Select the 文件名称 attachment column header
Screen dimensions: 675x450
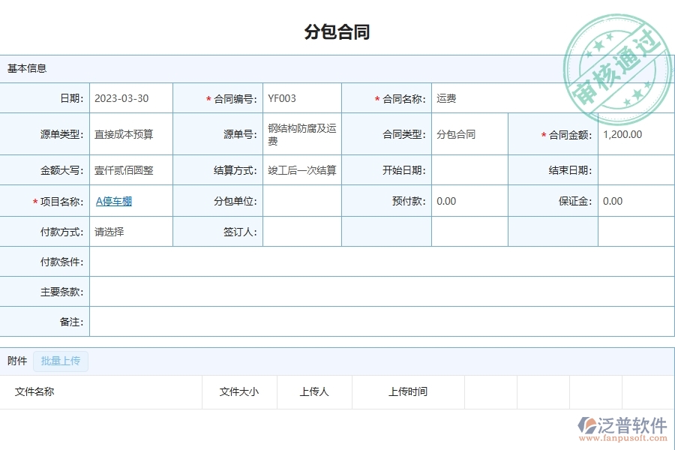coord(34,391)
